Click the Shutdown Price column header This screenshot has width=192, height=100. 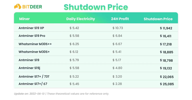(x=158, y=19)
